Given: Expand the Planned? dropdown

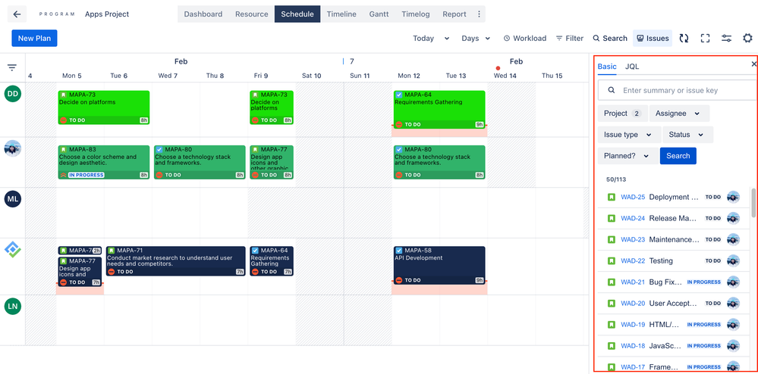Looking at the screenshot, I should 628,156.
